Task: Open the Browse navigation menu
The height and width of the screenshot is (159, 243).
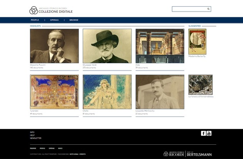Action: [x=74, y=20]
